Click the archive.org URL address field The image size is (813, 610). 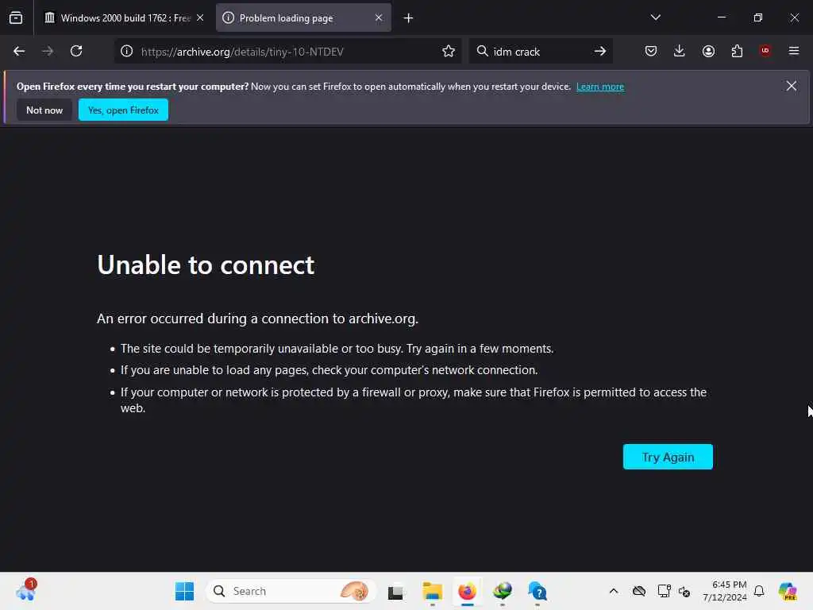coord(287,52)
